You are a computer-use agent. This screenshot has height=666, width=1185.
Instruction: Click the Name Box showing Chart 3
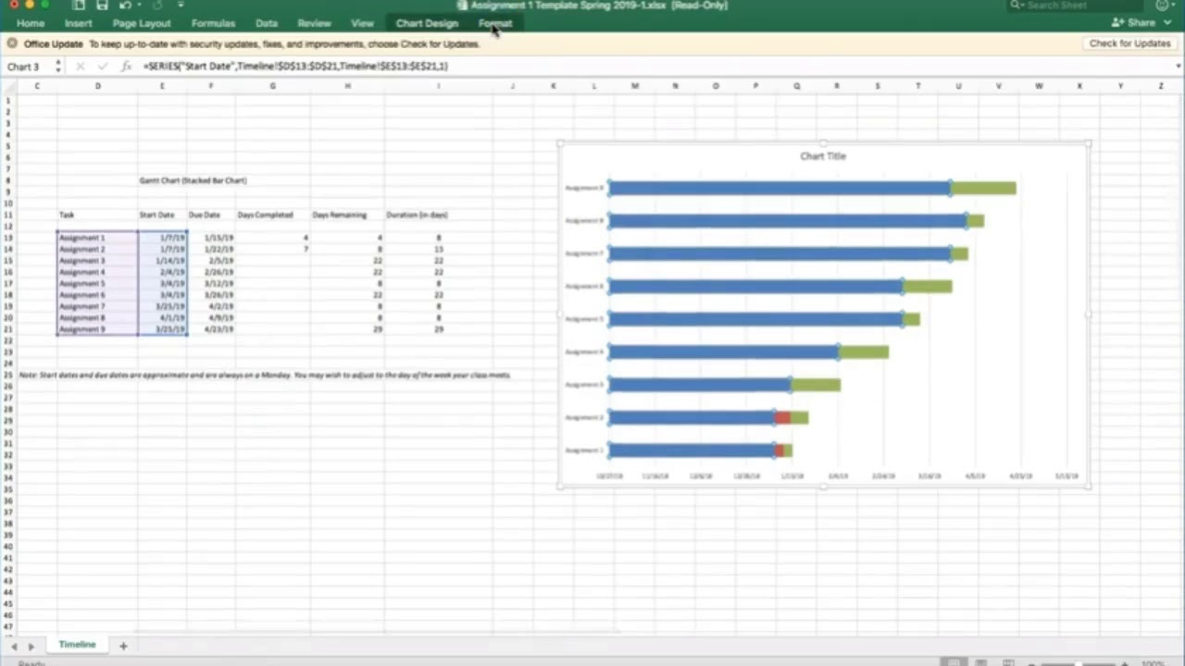pyautogui.click(x=28, y=67)
